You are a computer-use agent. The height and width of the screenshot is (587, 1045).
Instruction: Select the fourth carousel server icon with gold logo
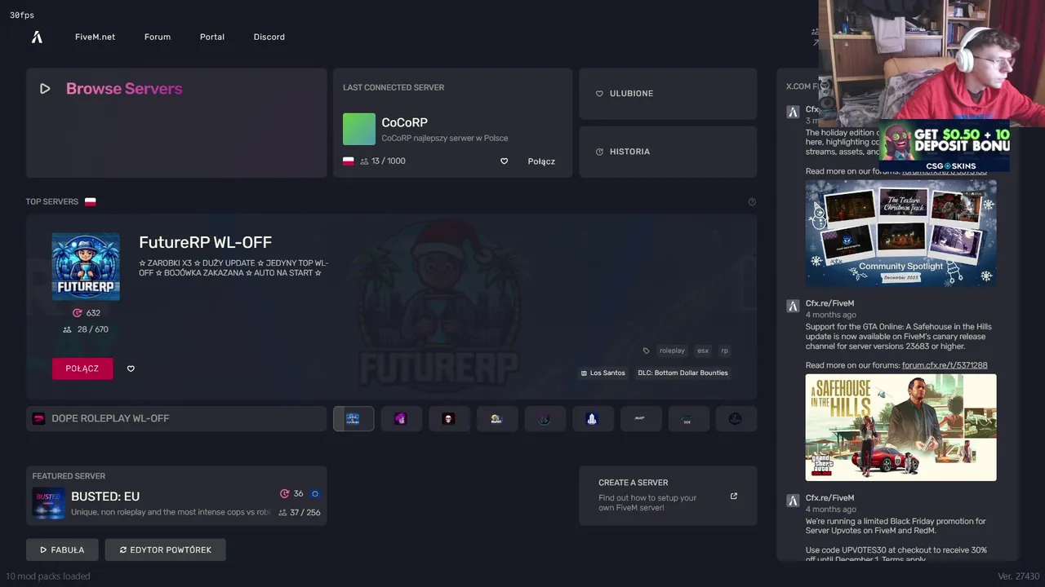[496, 418]
